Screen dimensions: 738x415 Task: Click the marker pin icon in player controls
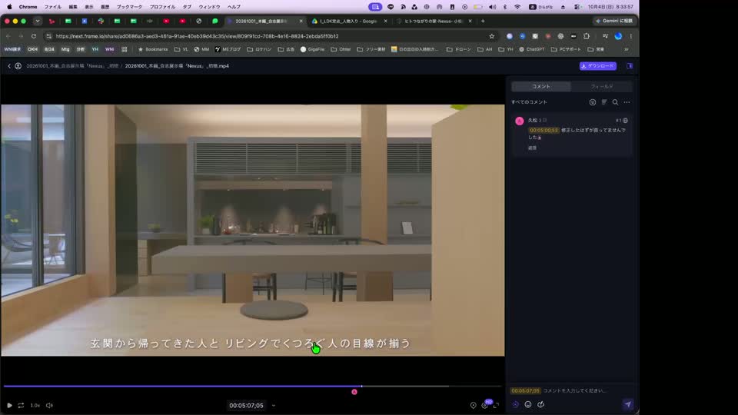click(473, 406)
